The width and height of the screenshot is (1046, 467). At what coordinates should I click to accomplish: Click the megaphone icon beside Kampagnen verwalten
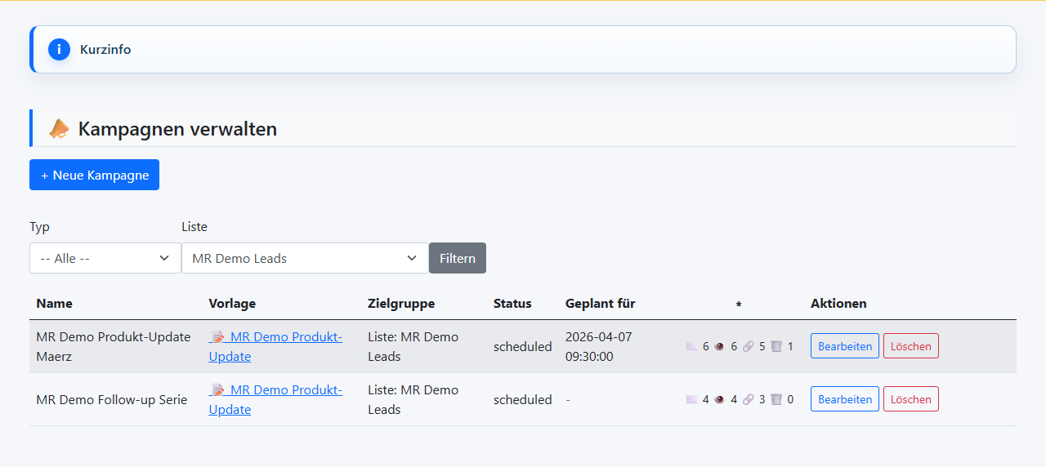click(59, 129)
